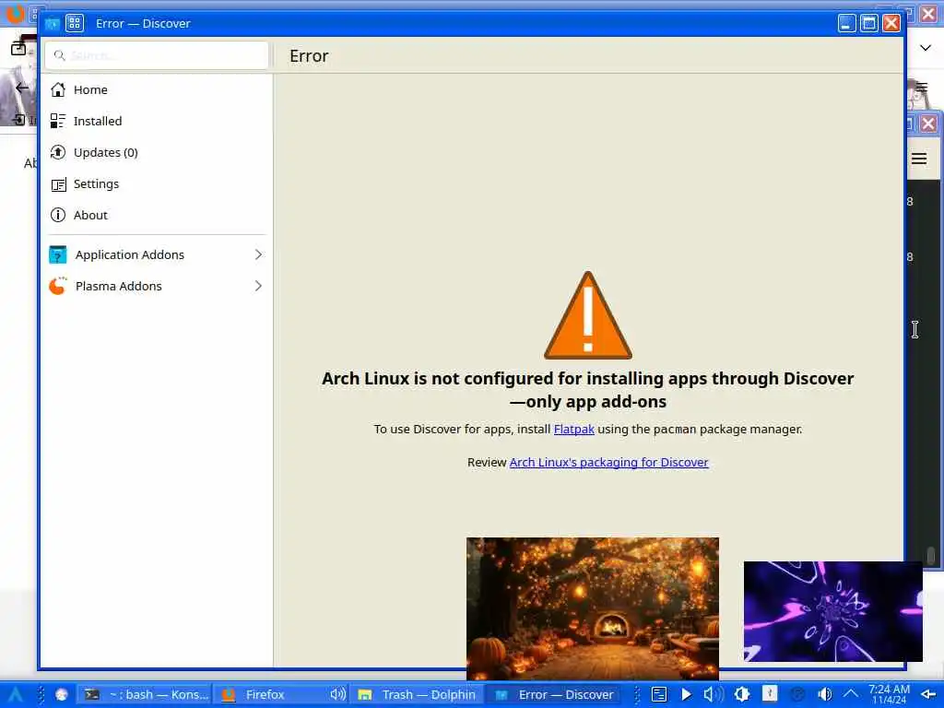
Task: Open the clipboard tray icon
Action: pyautogui.click(x=659, y=695)
